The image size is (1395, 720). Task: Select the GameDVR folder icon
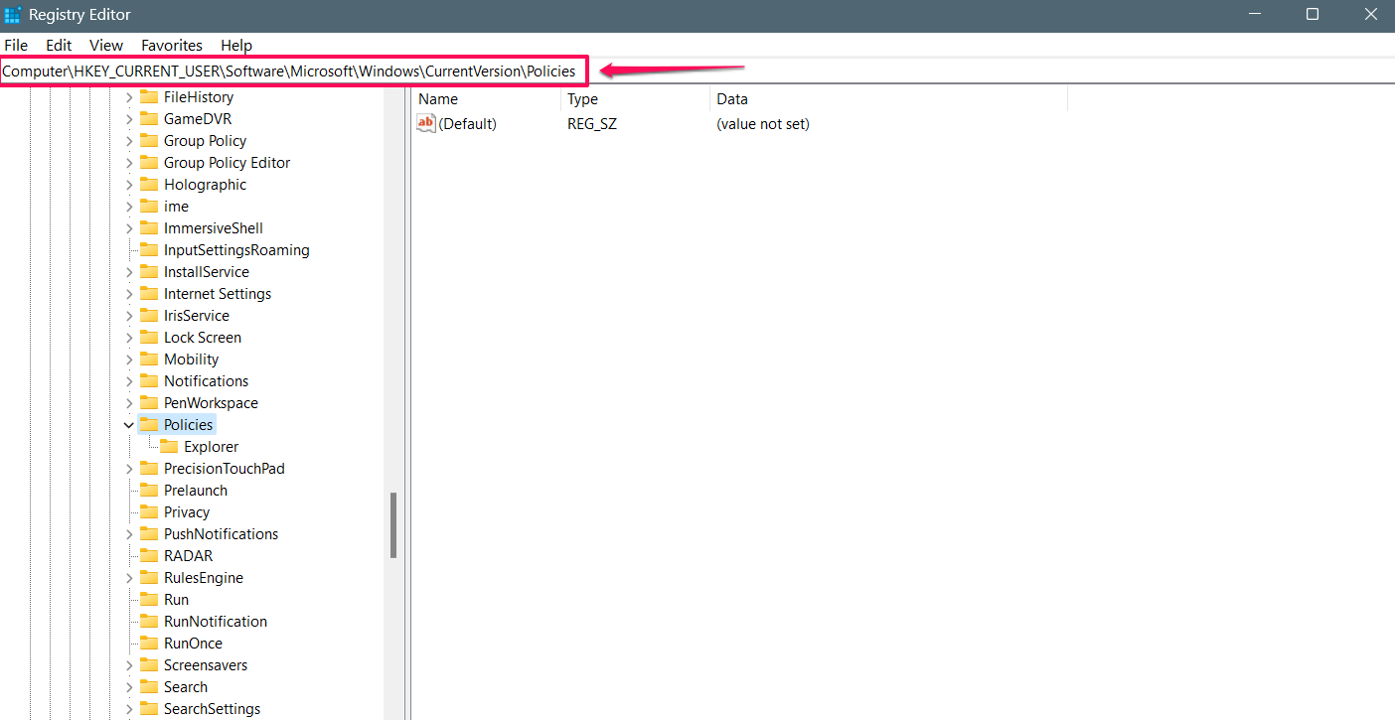(149, 118)
